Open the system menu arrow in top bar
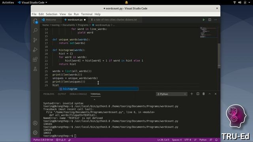253x142 pixels. coord(249,2)
